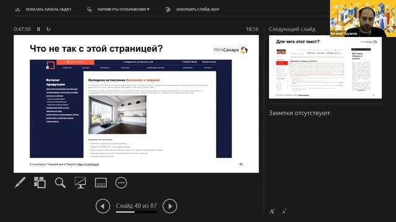
Task: Click the Параметры отображения monitor icon
Action: pyautogui.click(x=89, y=10)
